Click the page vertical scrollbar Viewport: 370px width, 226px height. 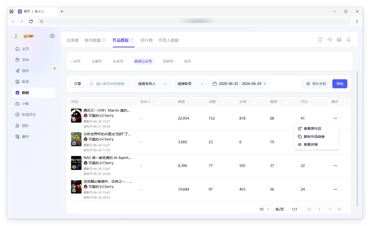point(357,139)
